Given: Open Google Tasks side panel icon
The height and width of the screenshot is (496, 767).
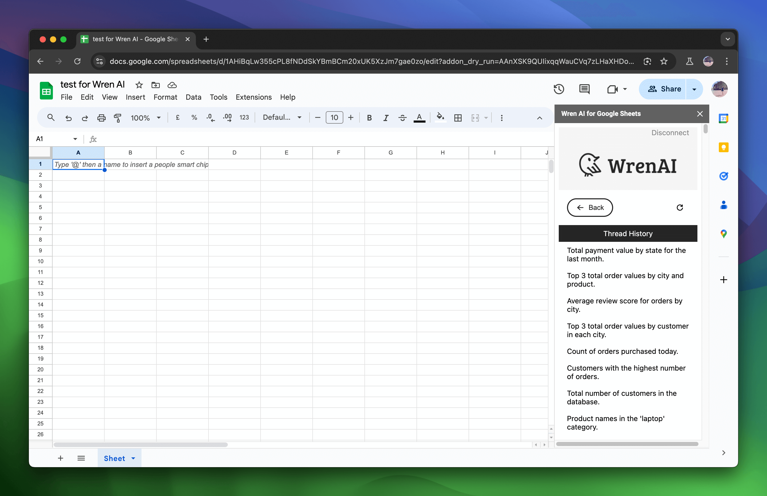Looking at the screenshot, I should click(723, 176).
